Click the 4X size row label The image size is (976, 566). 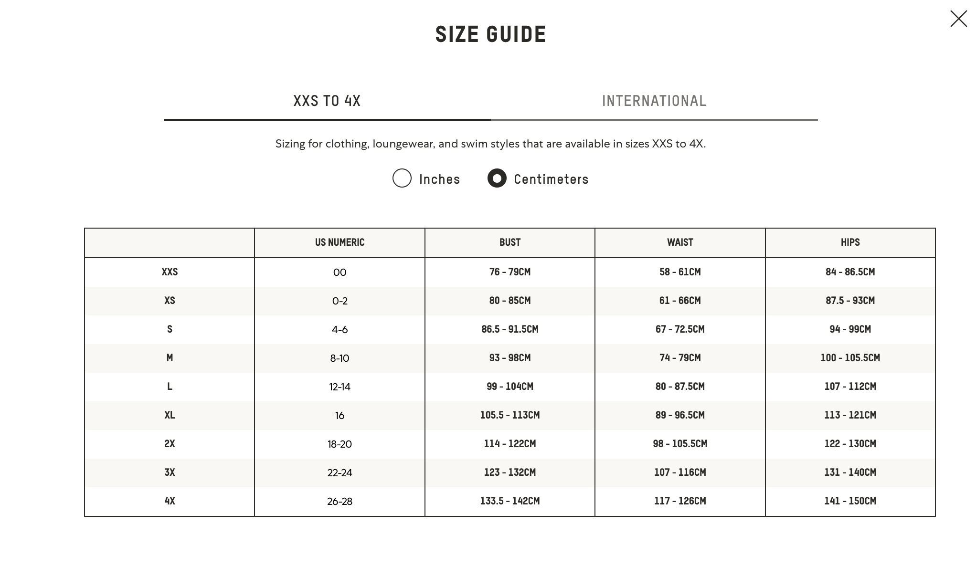(x=170, y=501)
